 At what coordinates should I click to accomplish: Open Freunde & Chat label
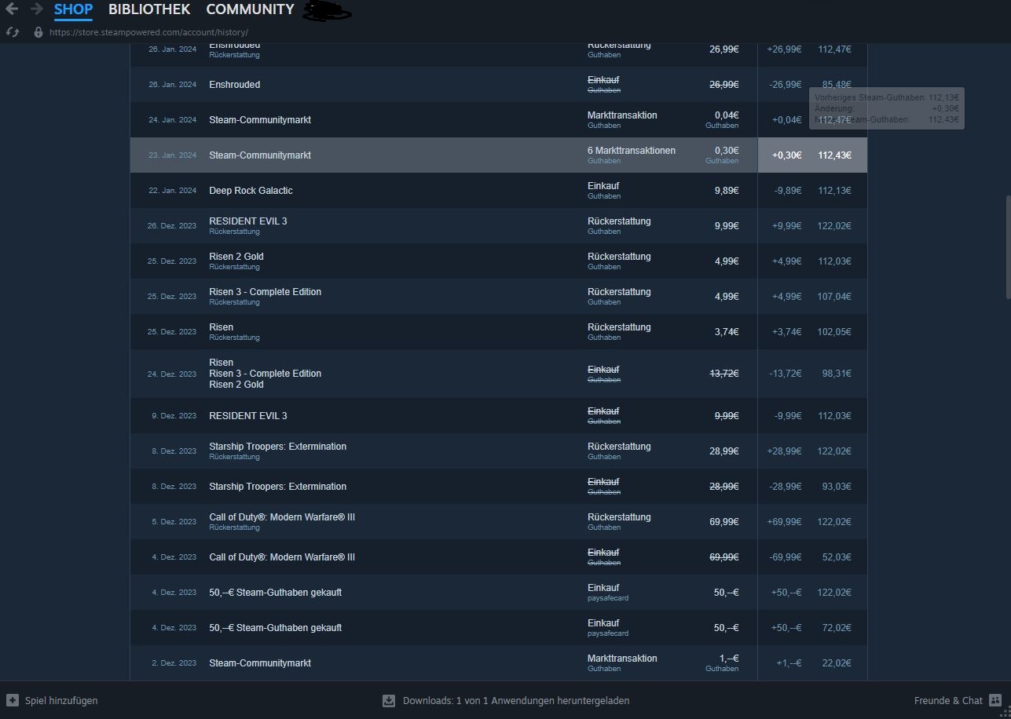pyautogui.click(x=948, y=700)
